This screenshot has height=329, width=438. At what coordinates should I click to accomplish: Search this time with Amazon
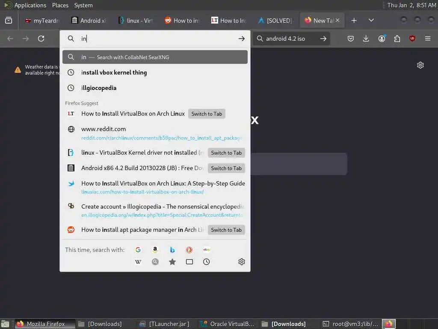pos(155,250)
